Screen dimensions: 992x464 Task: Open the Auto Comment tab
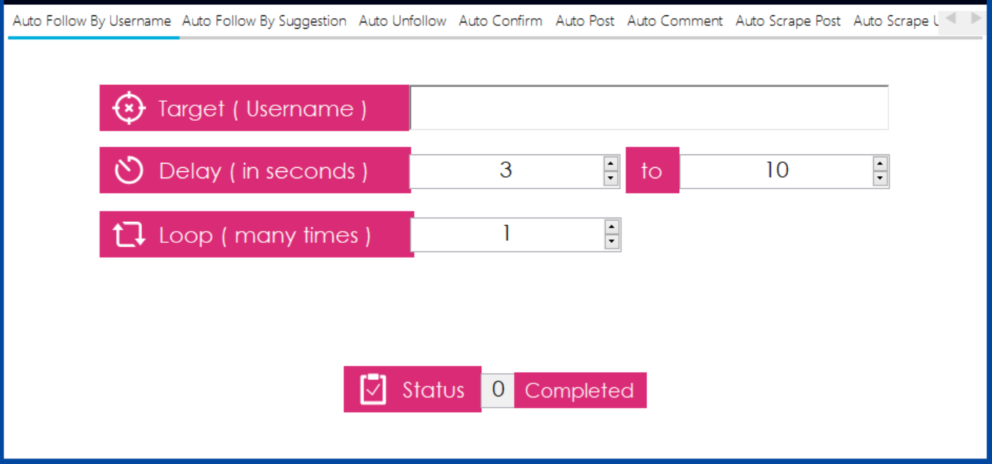(x=674, y=21)
